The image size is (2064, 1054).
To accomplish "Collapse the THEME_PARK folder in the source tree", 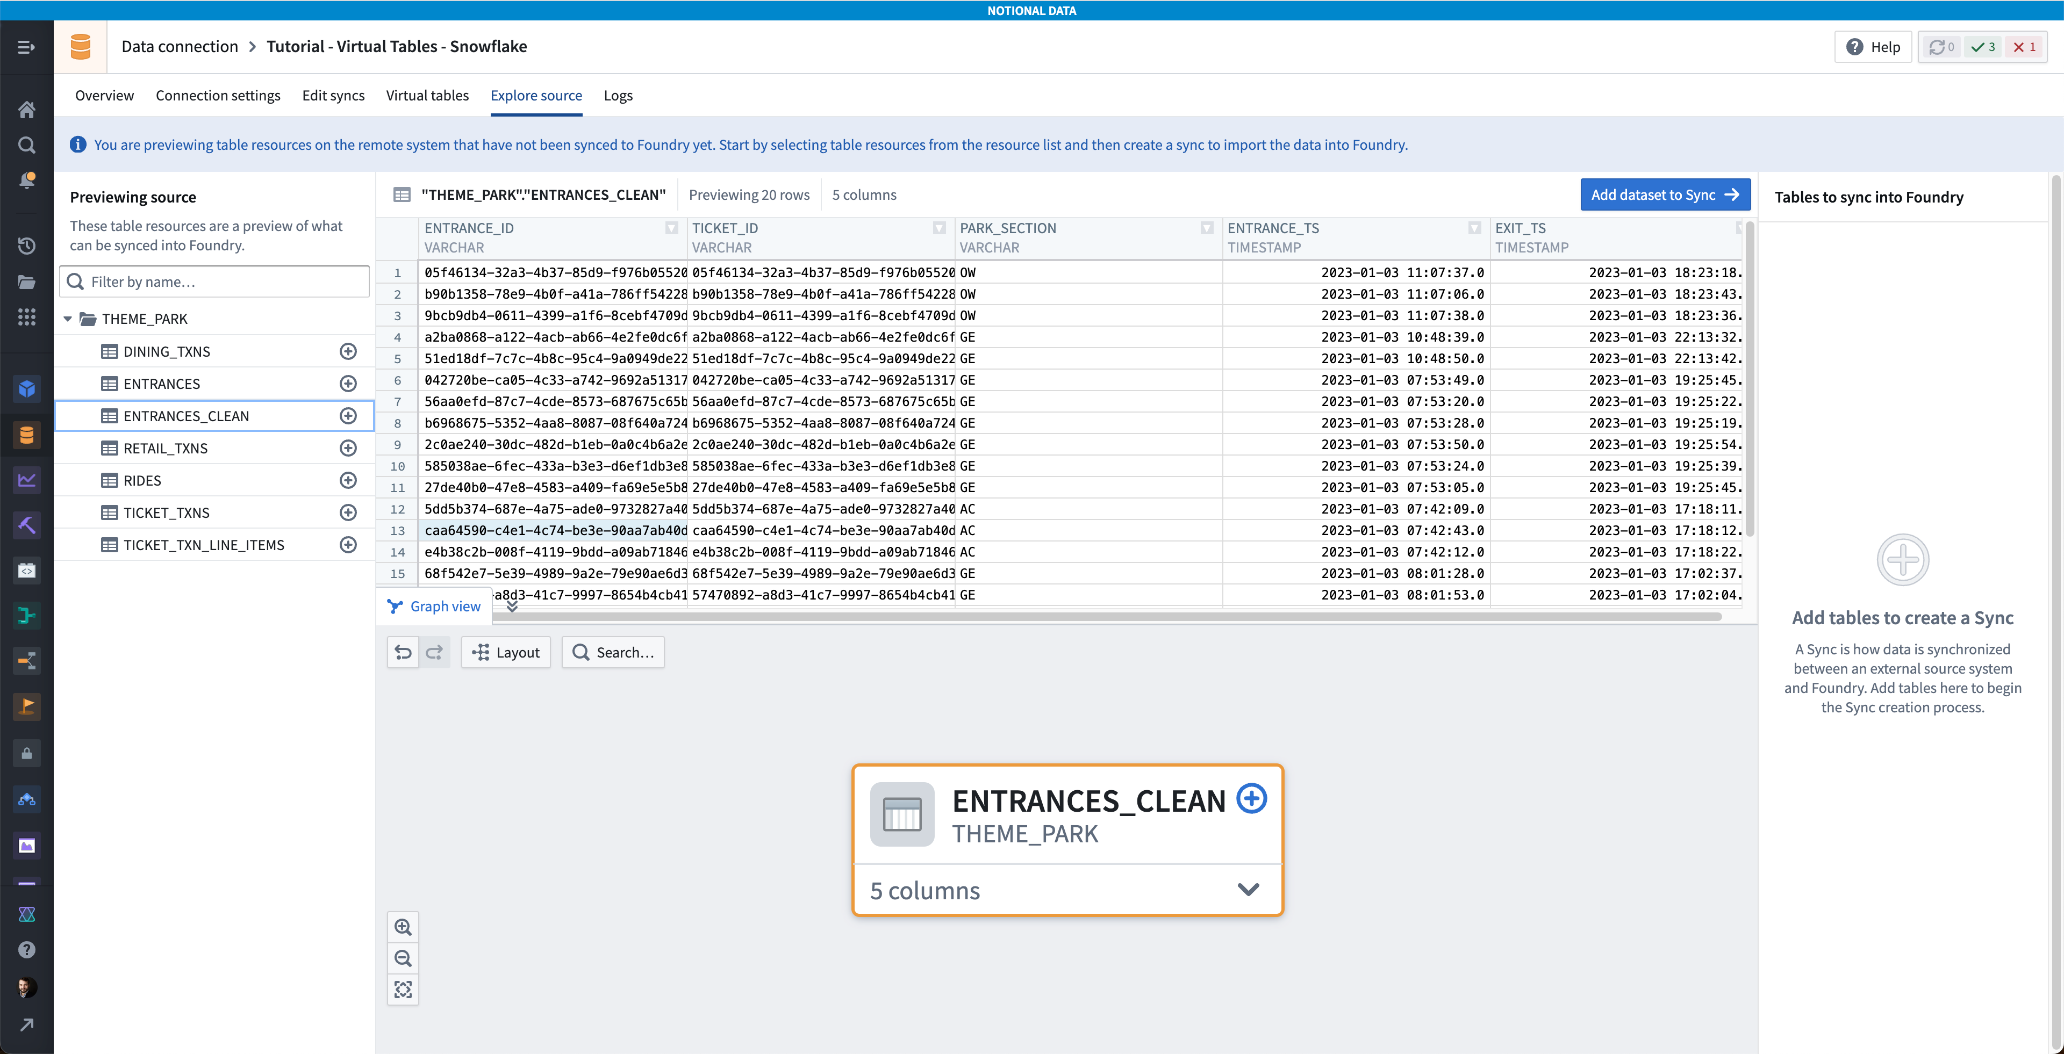I will (x=67, y=318).
